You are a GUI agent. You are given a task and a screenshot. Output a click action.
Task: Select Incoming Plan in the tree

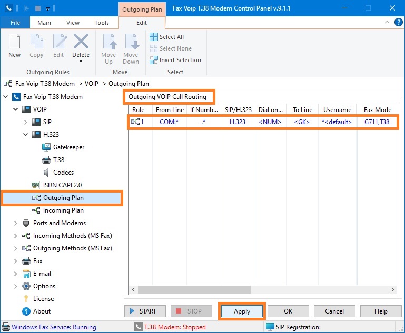[x=63, y=210]
